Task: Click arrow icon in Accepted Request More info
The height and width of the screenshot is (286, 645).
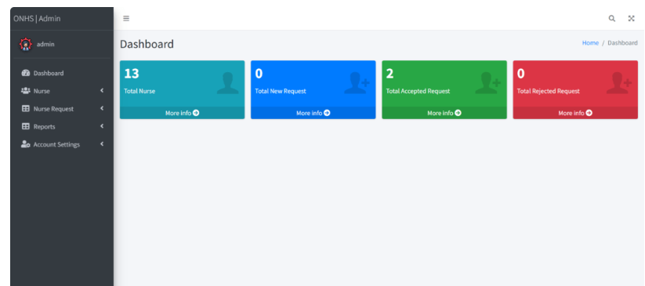Action: point(458,113)
